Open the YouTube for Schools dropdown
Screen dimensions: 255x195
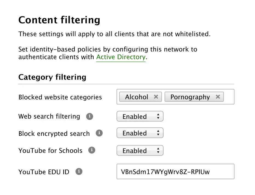[140, 150]
